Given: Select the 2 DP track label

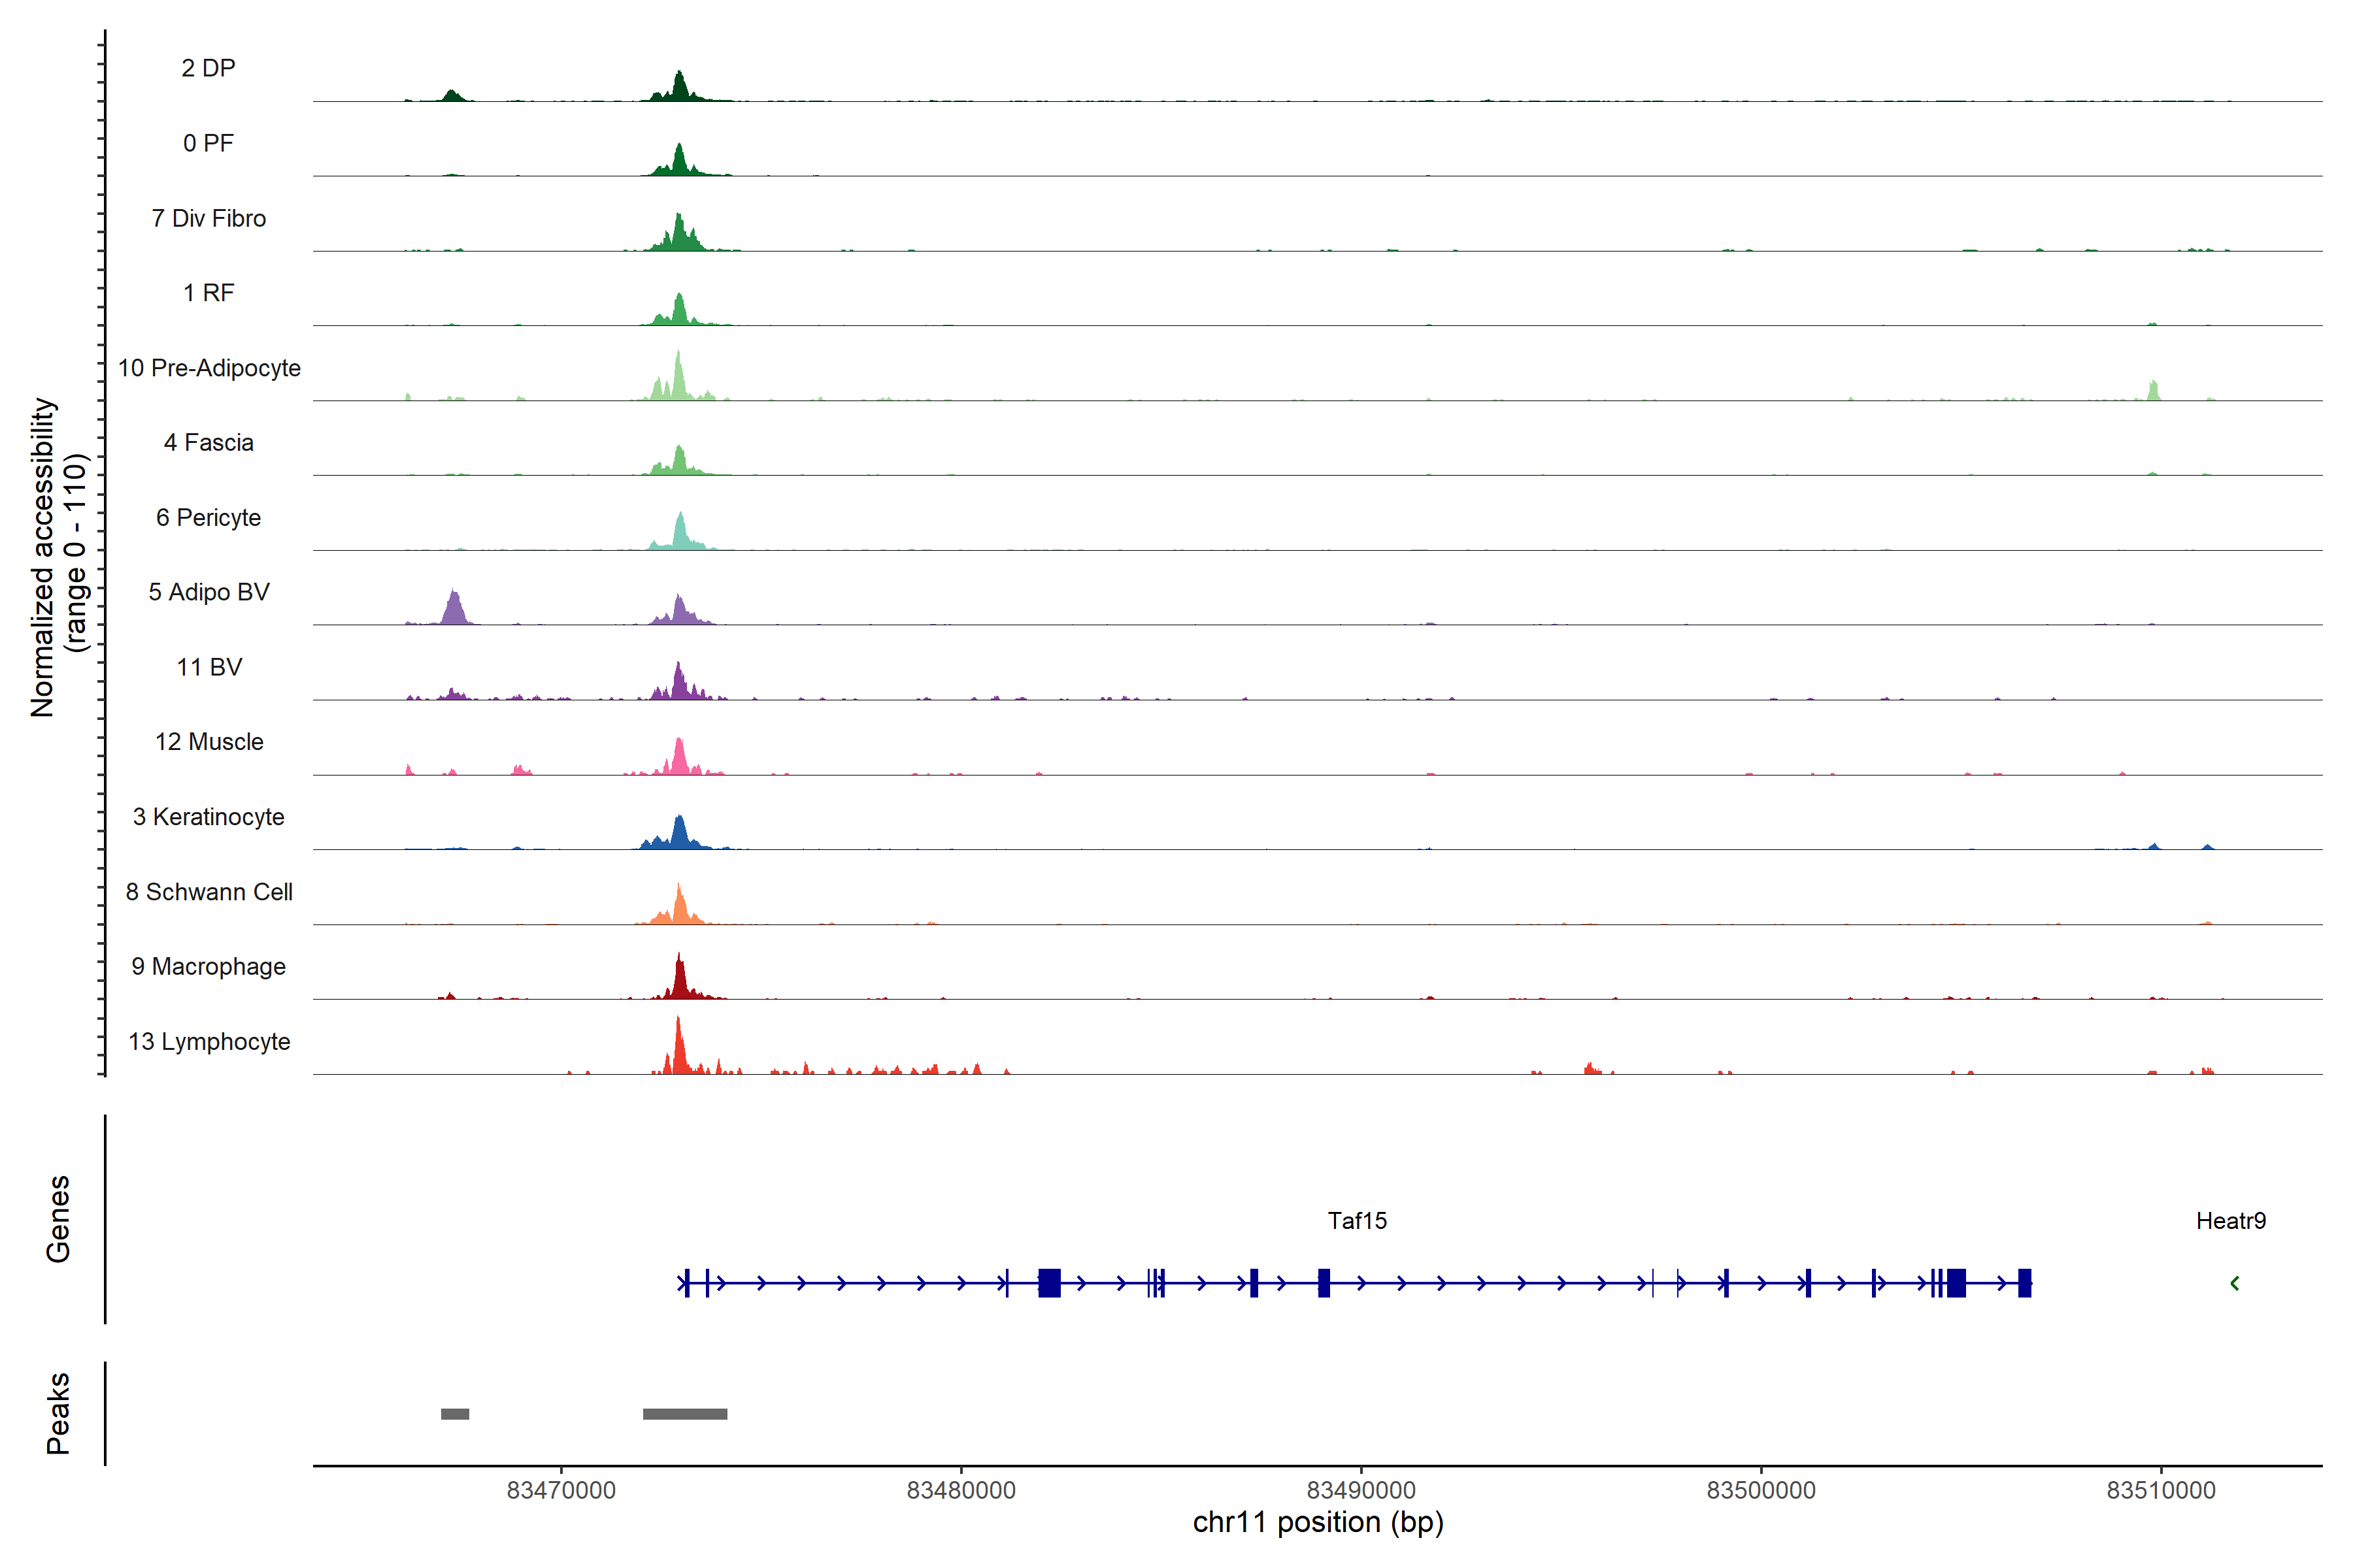Looking at the screenshot, I should (208, 68).
